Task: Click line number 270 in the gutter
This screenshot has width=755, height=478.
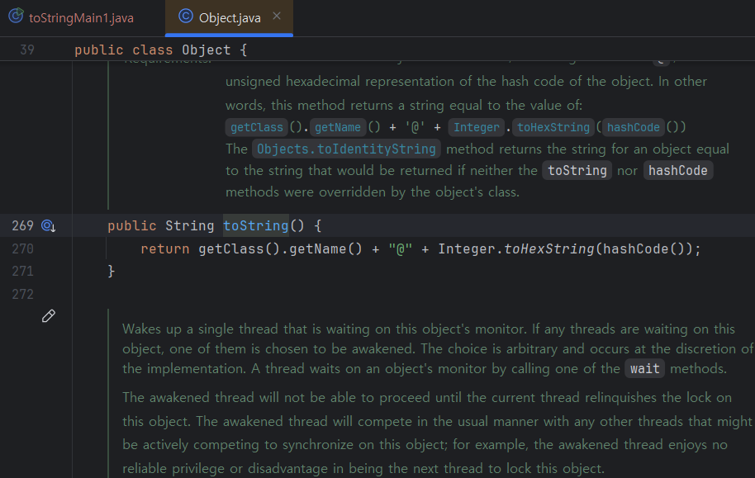Action: [x=22, y=248]
